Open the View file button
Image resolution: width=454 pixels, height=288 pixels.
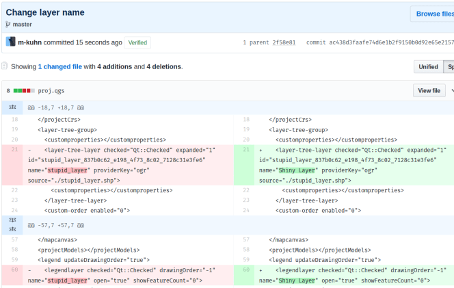click(429, 91)
